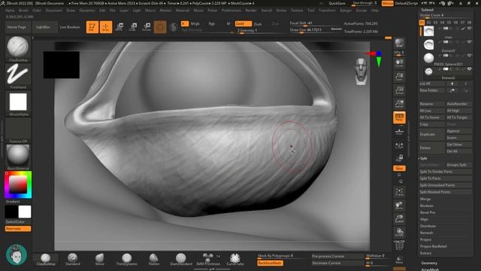Select the Move transform icon
481x271 pixels.
(119, 27)
